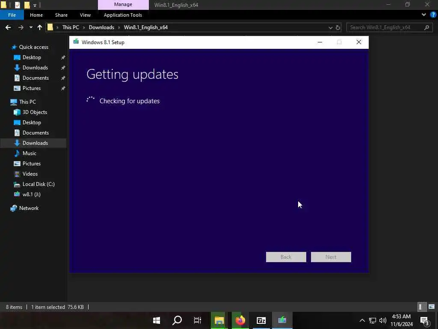Open pinned Documents under Quick access
438x329 pixels.
pyautogui.click(x=36, y=78)
